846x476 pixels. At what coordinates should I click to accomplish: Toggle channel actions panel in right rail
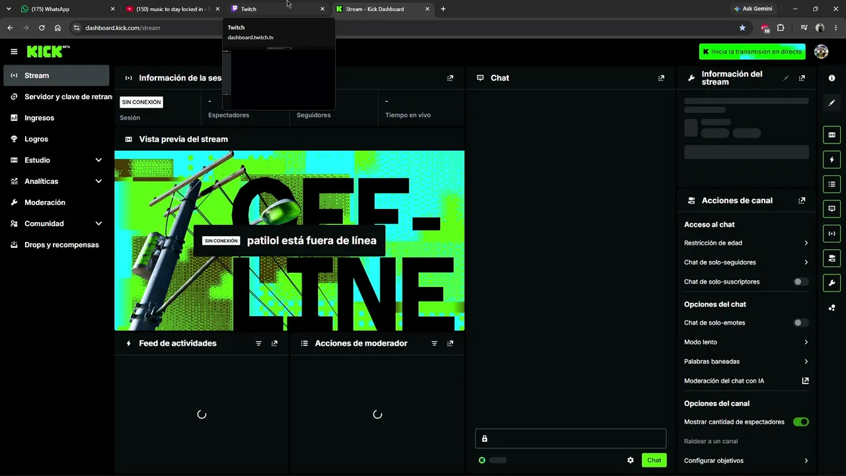coord(831,258)
